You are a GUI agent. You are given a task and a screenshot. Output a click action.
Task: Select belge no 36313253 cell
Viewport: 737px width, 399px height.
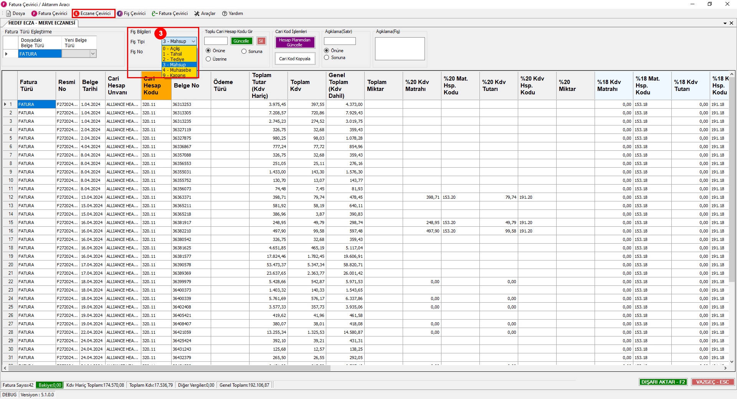(191, 104)
